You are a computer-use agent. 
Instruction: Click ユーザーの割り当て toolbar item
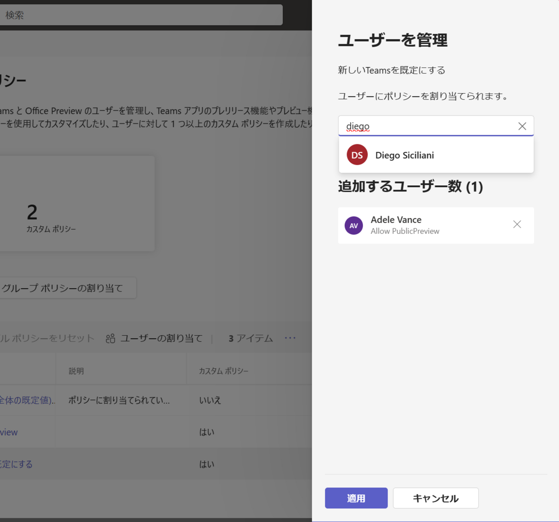(x=154, y=339)
